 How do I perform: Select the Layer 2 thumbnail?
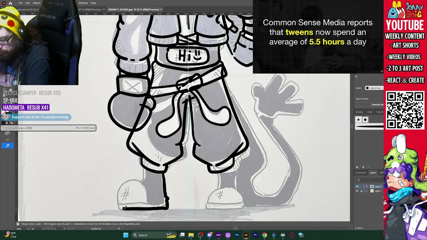pos(372,187)
